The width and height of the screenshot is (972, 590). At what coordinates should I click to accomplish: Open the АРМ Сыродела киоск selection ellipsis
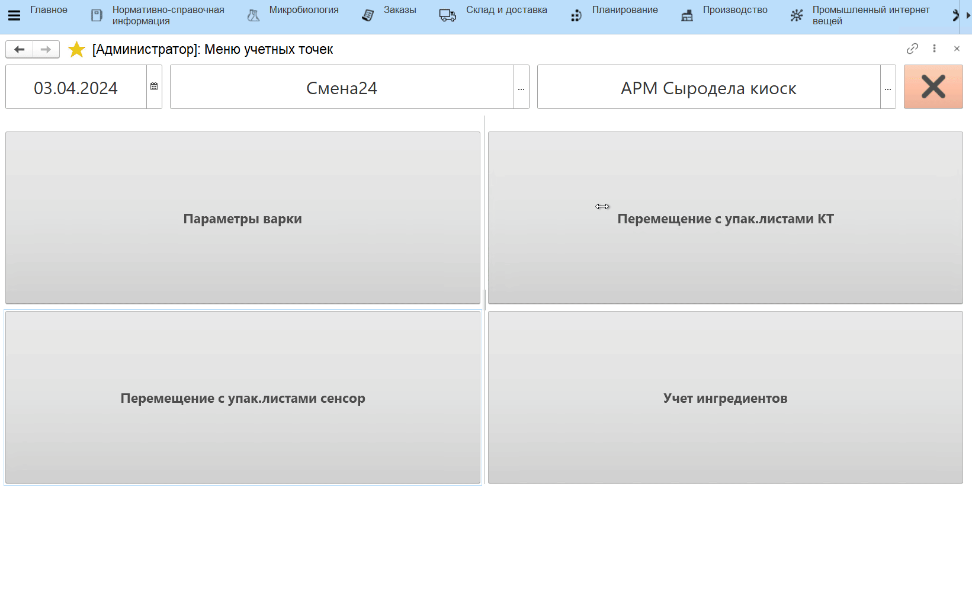point(888,88)
